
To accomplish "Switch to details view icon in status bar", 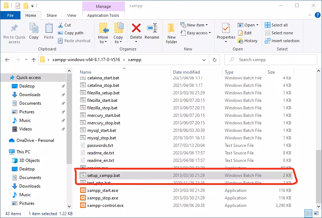I will (308, 213).
